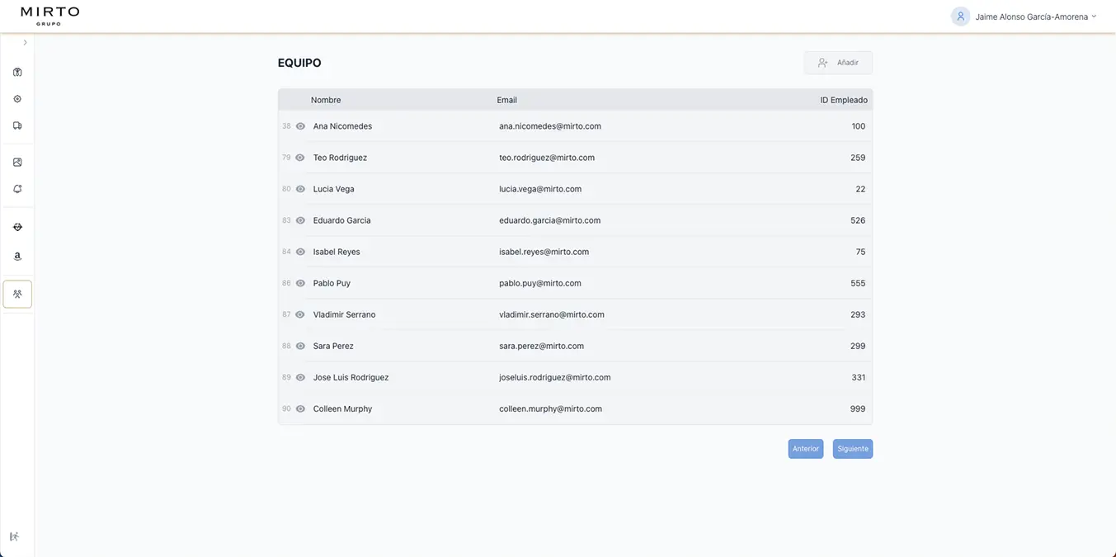Open the diamond gem sidebar icon
This screenshot has width=1116, height=557.
[x=17, y=227]
